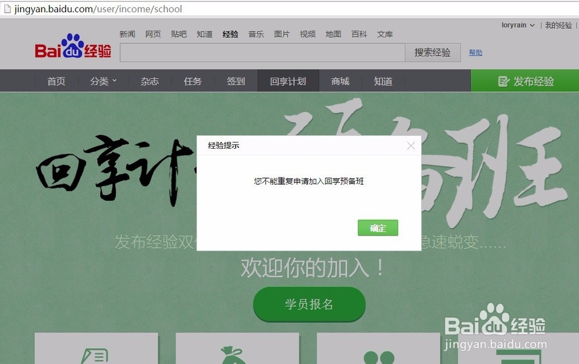
Task: Open 知道 in the top product links
Action: click(x=204, y=34)
